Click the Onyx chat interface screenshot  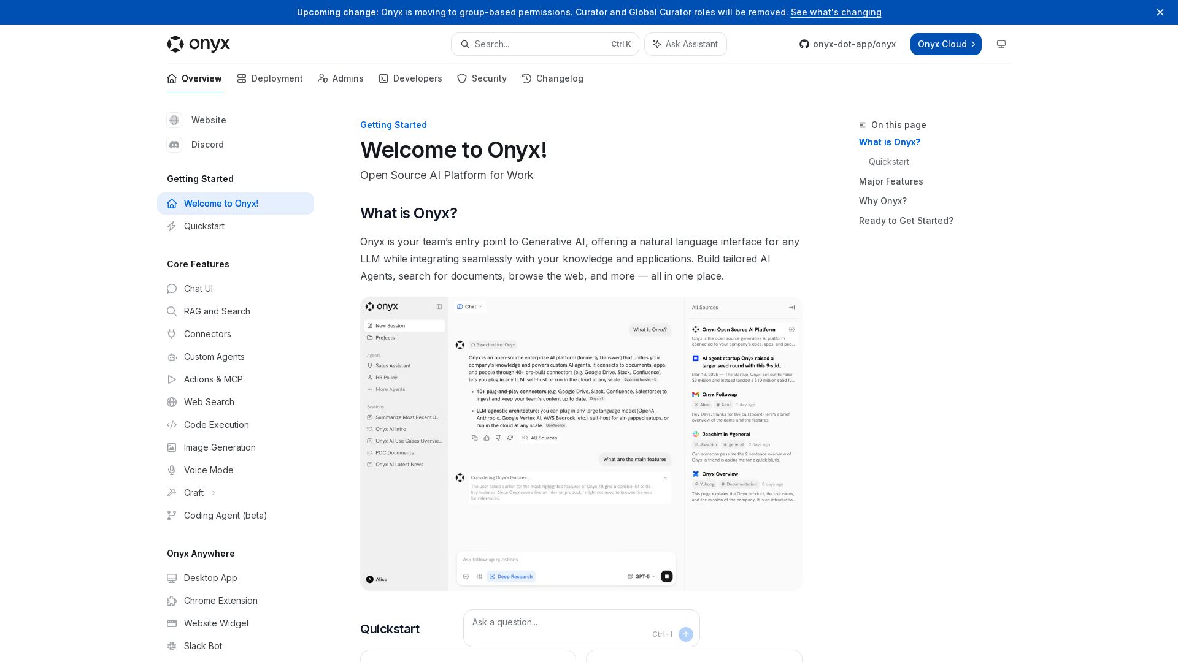click(x=581, y=444)
